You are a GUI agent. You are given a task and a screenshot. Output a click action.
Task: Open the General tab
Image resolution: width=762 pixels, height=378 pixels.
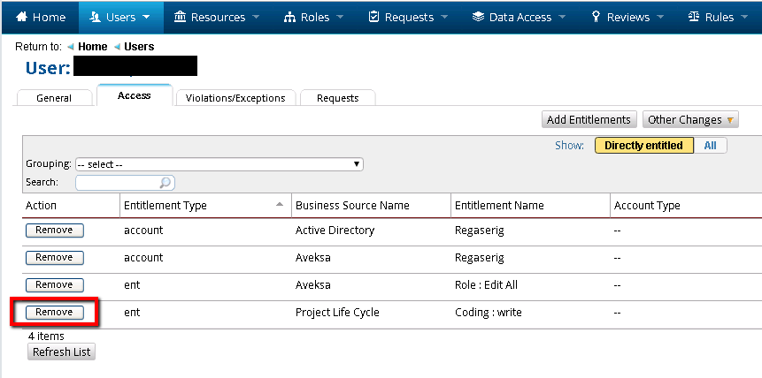(x=54, y=98)
